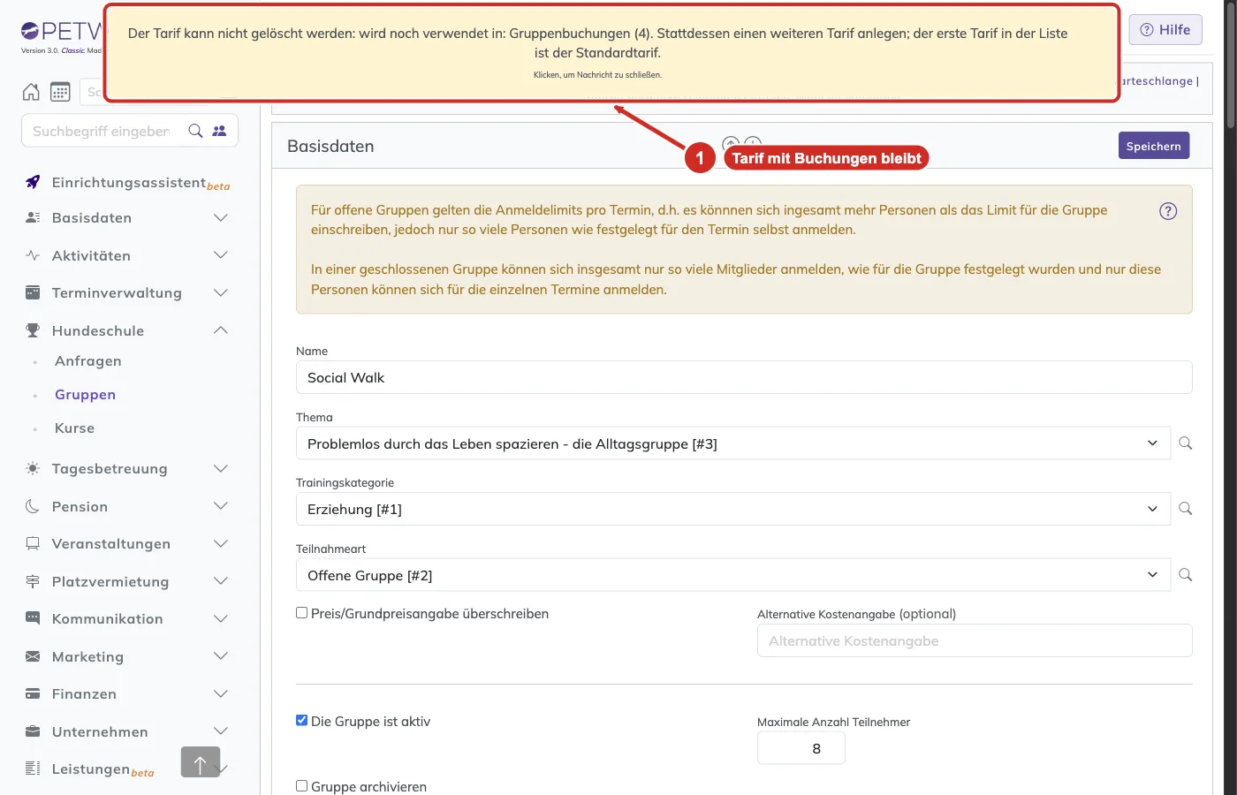Viewport: 1237px width, 795px height.
Task: Expand the Veranstaltungen menu
Action: pyautogui.click(x=127, y=543)
